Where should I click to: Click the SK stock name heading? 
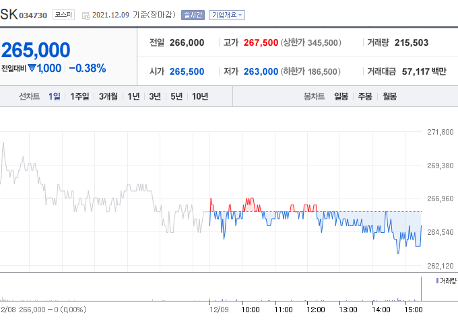tap(9, 14)
